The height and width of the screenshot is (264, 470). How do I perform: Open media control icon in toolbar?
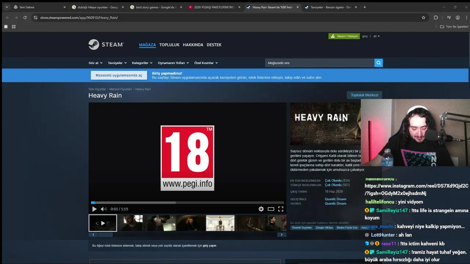[x=449, y=17]
